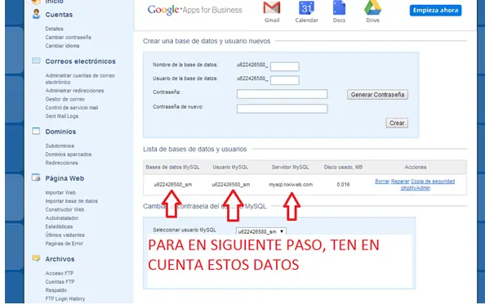This screenshot has width=485, height=305.
Task: Click the Google Apps for Business logo
Action: tap(195, 10)
